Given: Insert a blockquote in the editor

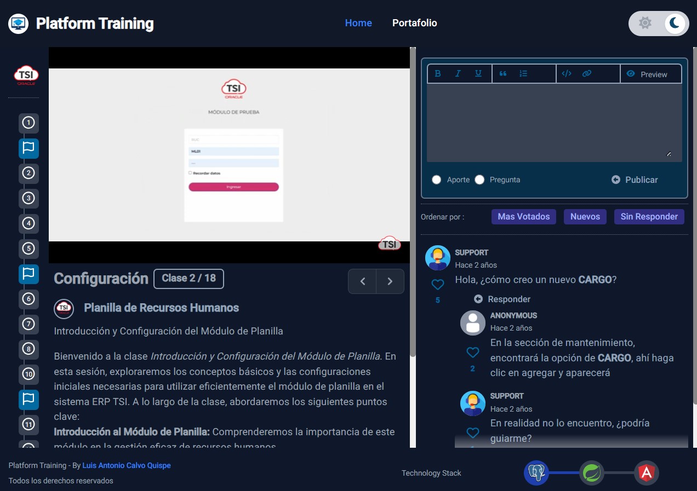Looking at the screenshot, I should pyautogui.click(x=503, y=74).
